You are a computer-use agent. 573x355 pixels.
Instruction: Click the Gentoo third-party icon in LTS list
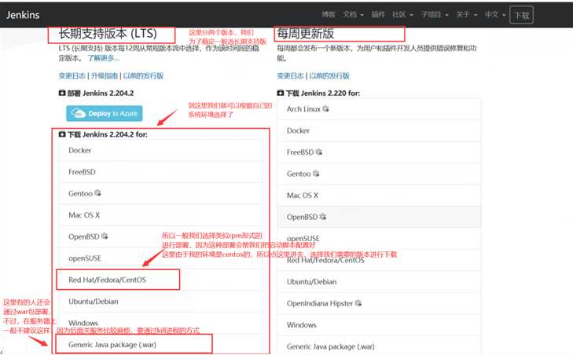point(97,193)
